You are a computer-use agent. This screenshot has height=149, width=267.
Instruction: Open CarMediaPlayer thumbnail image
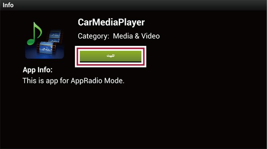point(45,40)
